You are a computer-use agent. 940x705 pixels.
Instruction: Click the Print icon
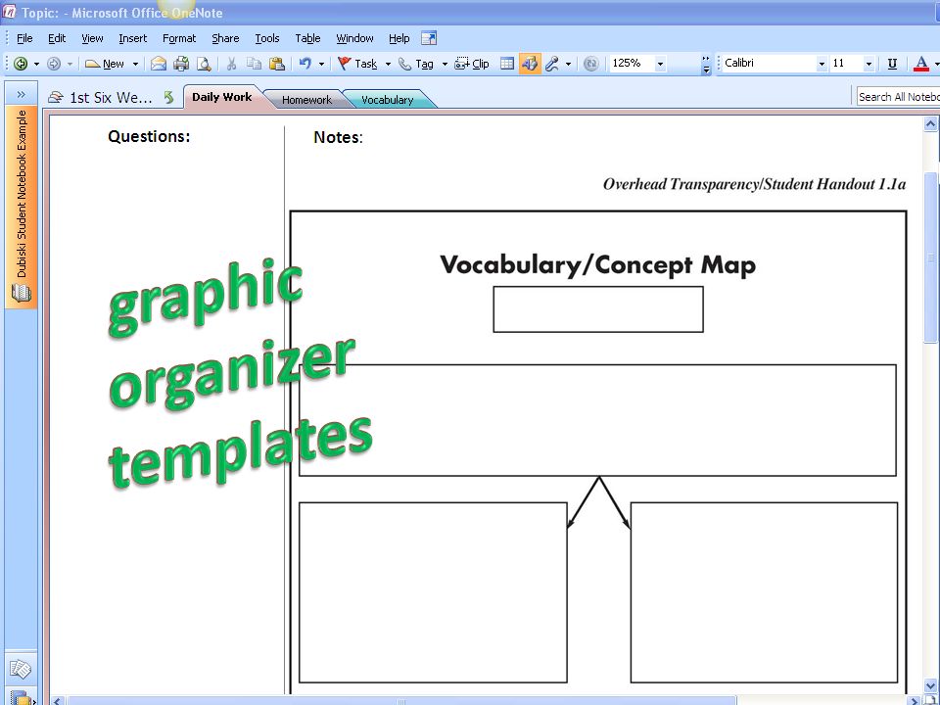pyautogui.click(x=181, y=64)
